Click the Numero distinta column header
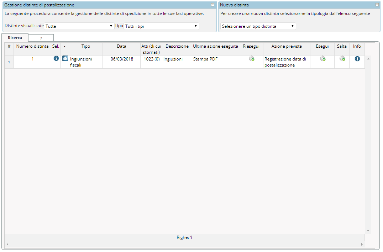This screenshot has height=252, width=383. (32, 46)
